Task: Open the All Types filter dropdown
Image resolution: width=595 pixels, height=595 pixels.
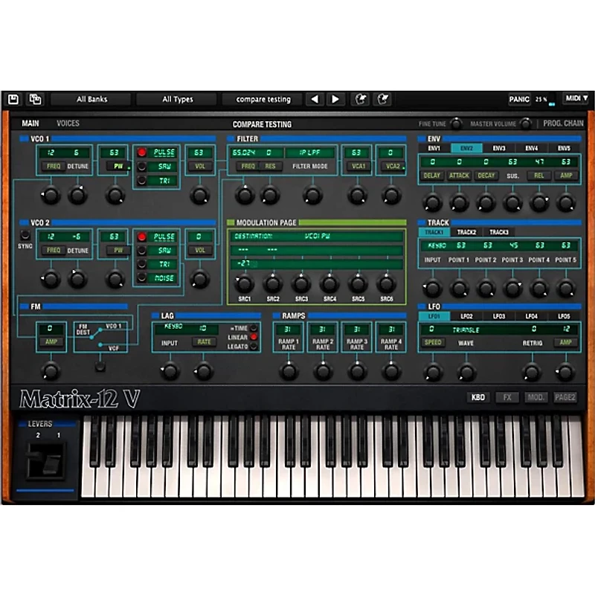Action: click(x=178, y=99)
